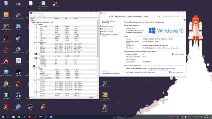Open the Recycle Bin desktop icon
Screen dimensions: 212x119
6,4
